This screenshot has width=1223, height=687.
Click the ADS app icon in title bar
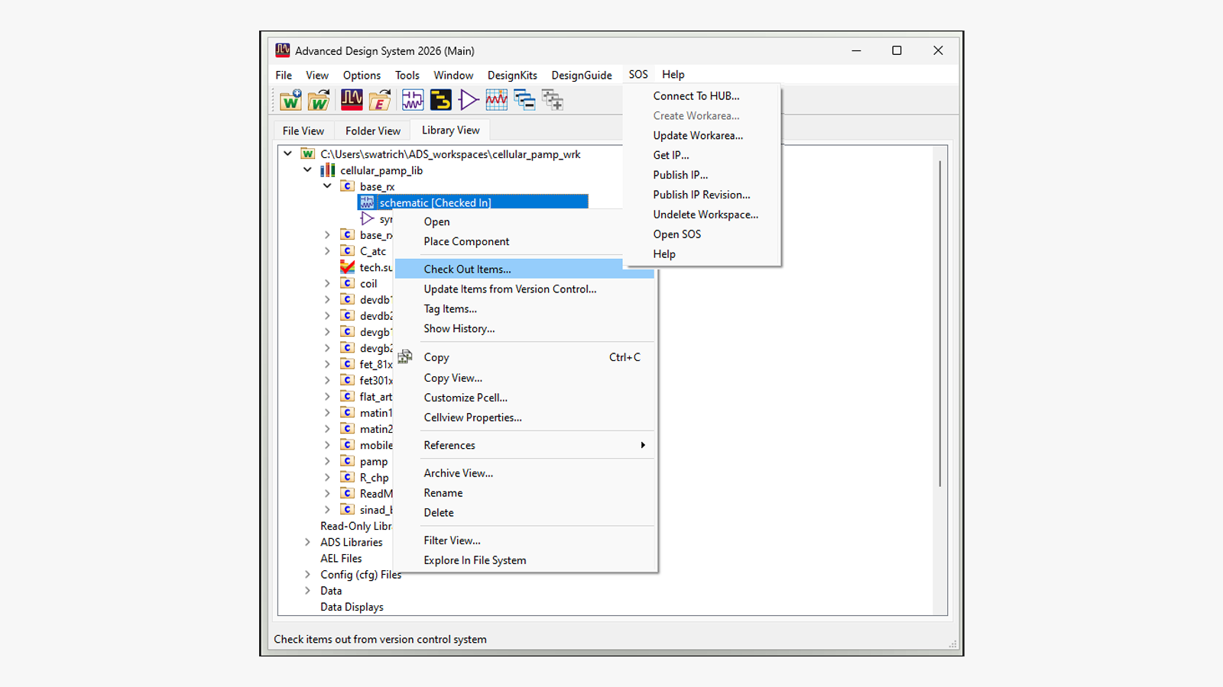(x=283, y=50)
